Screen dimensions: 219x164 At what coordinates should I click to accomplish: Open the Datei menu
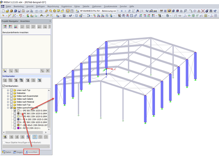point(8,6)
